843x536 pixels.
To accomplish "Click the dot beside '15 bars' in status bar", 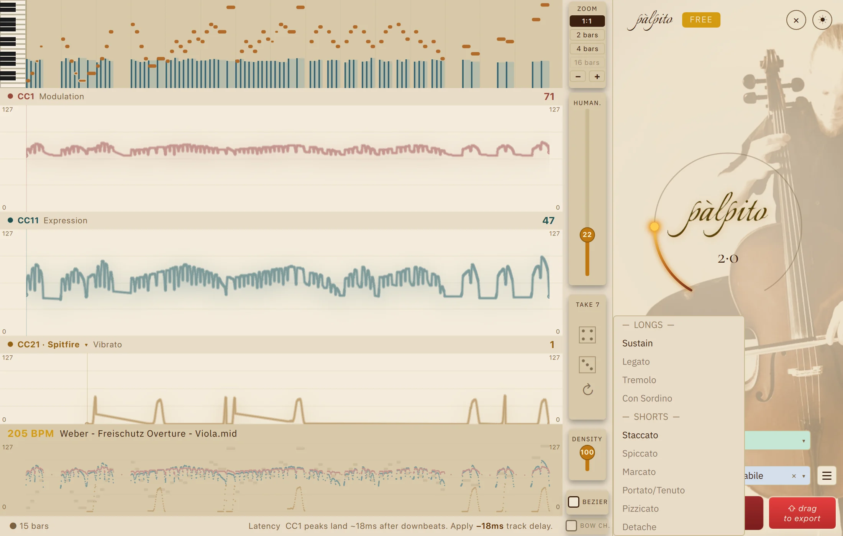I will click(x=13, y=526).
